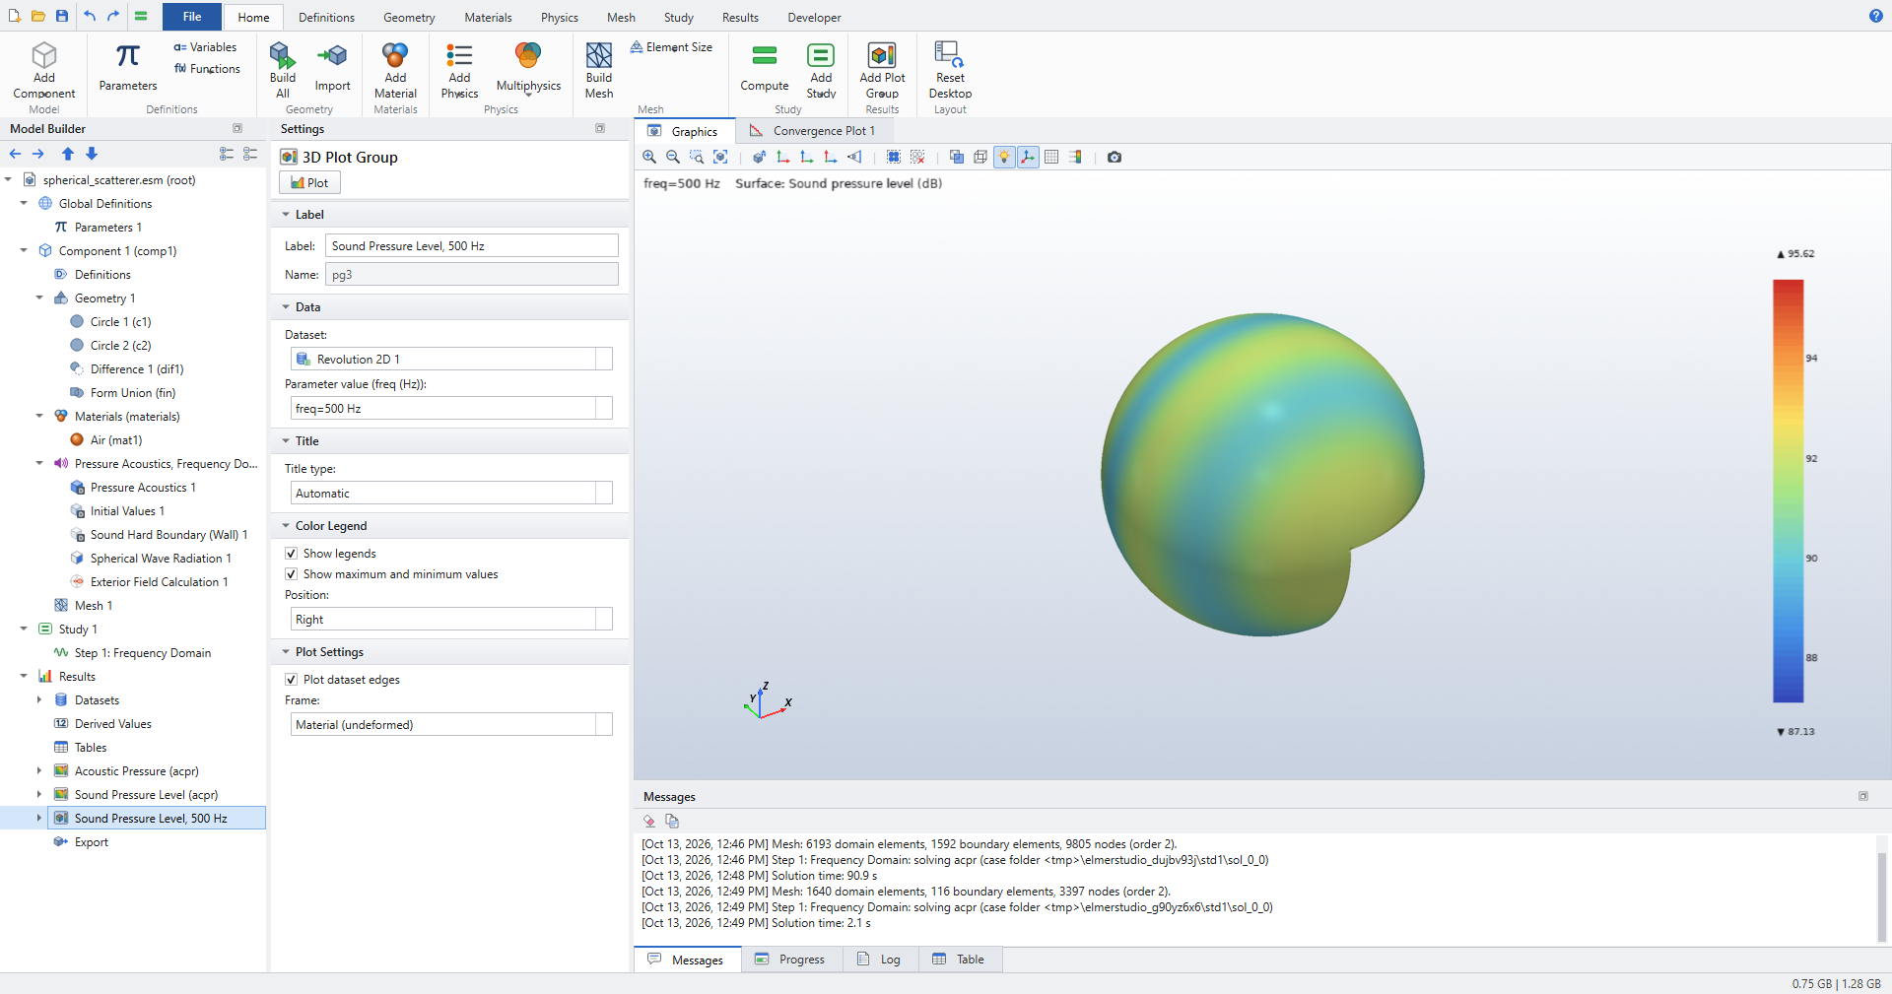Expand the Datasets tree node
1892x994 pixels.
pos(39,700)
